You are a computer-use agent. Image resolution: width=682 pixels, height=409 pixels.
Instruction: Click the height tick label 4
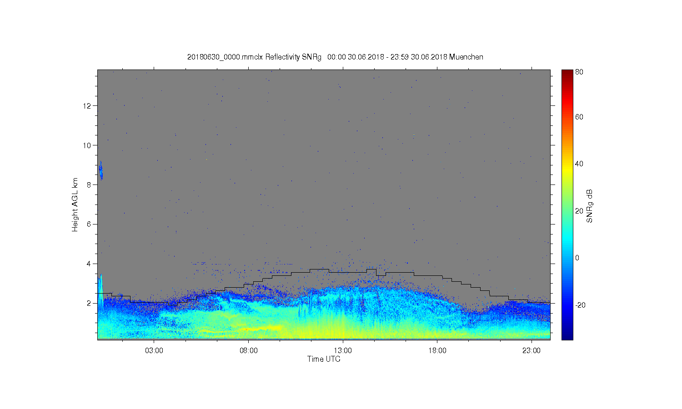pyautogui.click(x=90, y=264)
